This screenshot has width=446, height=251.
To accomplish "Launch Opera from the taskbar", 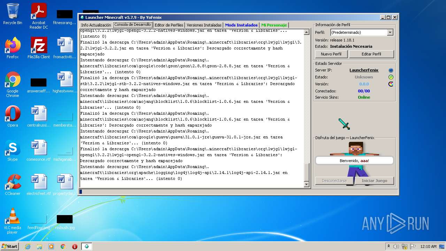I will tap(75, 246).
